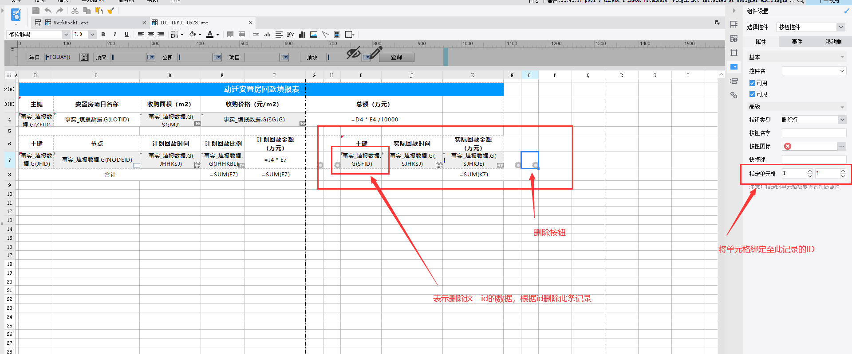Insert rich text element
The image size is (852, 354).
[279, 35]
